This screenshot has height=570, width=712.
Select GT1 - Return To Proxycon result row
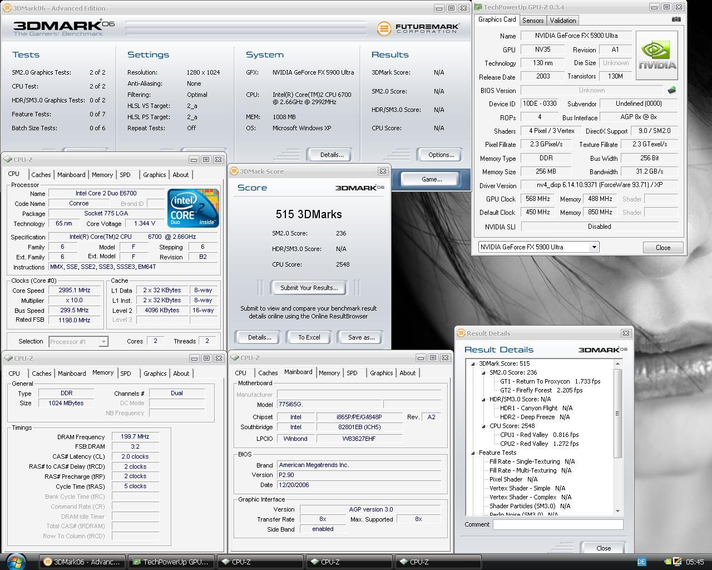[x=550, y=381]
